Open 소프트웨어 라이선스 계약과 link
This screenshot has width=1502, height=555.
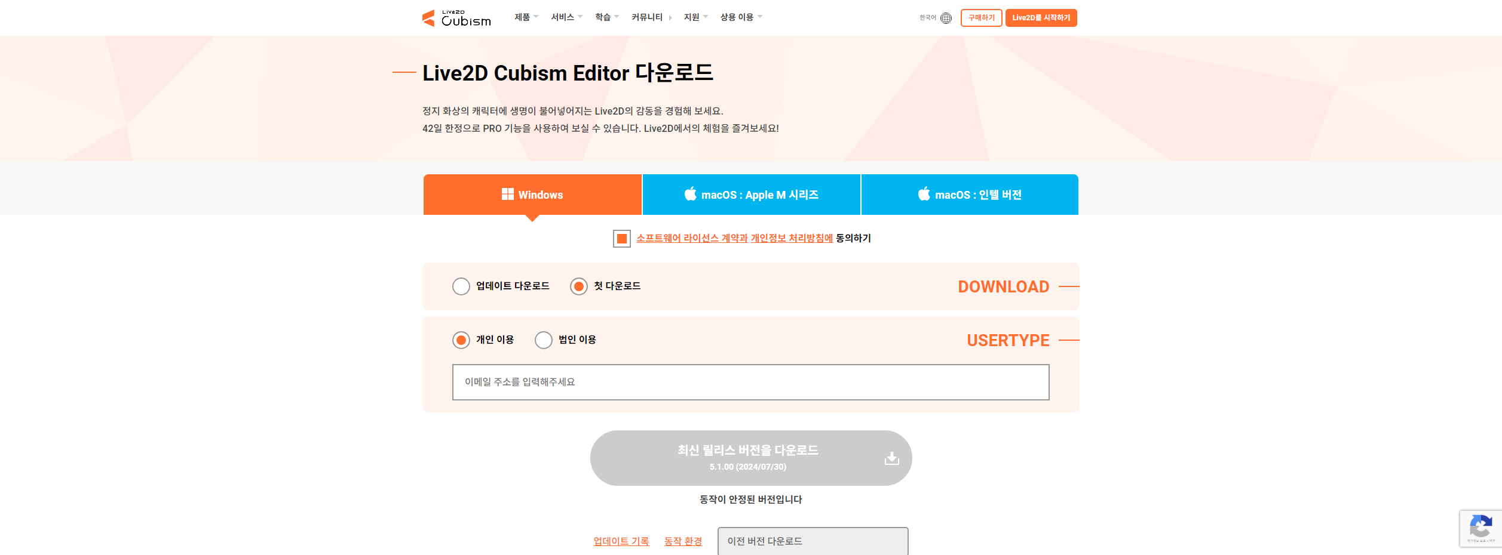[692, 238]
